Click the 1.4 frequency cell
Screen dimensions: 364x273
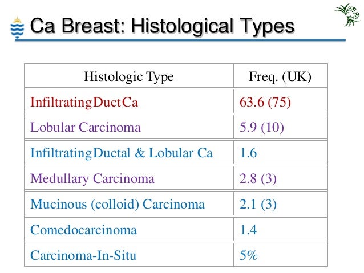pos(249,230)
